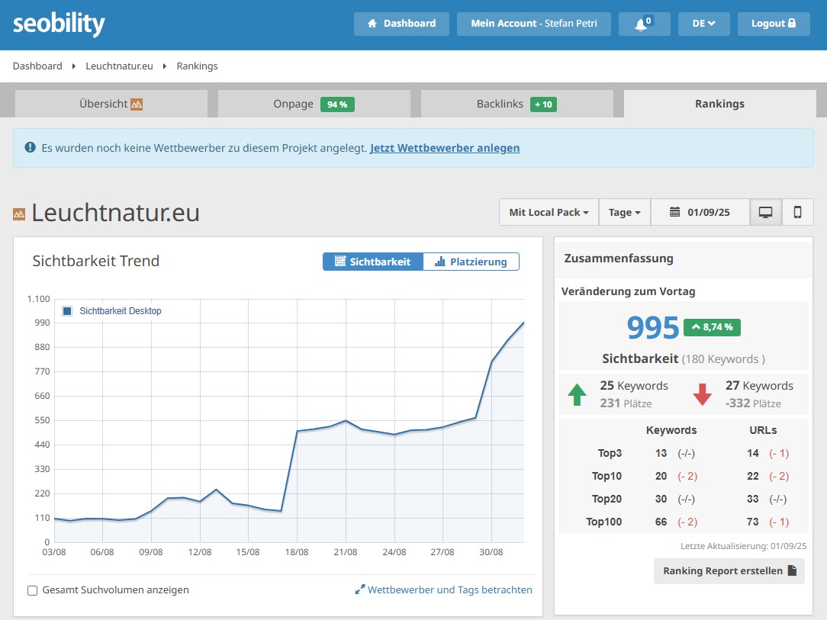Viewport: 827px width, 620px height.
Task: Select Leuchtnatur.eu in the breadcrumb trail
Action: click(119, 66)
